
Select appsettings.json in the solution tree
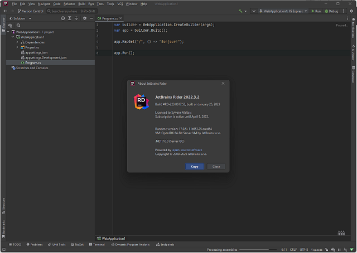tap(37, 52)
